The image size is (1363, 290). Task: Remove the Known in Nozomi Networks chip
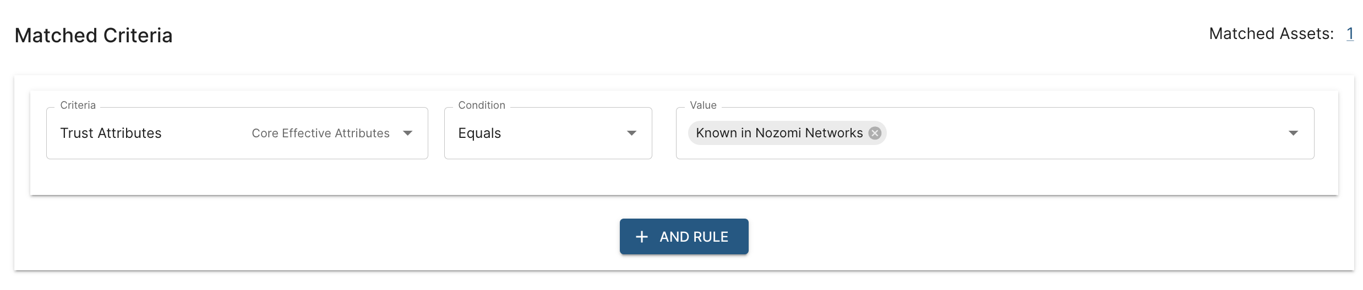coord(874,133)
